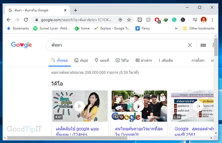Click the address bar URL

(76, 20)
